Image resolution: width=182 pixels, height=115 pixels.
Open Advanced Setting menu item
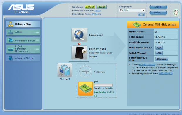click(23, 58)
